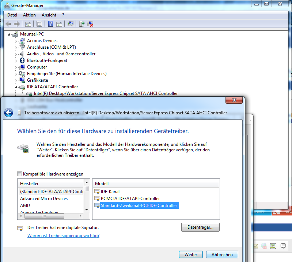This screenshot has height=262, width=292.
Task: Enable Kompatible Hardware anzeigen checkbox
Action: pyautogui.click(x=19, y=174)
